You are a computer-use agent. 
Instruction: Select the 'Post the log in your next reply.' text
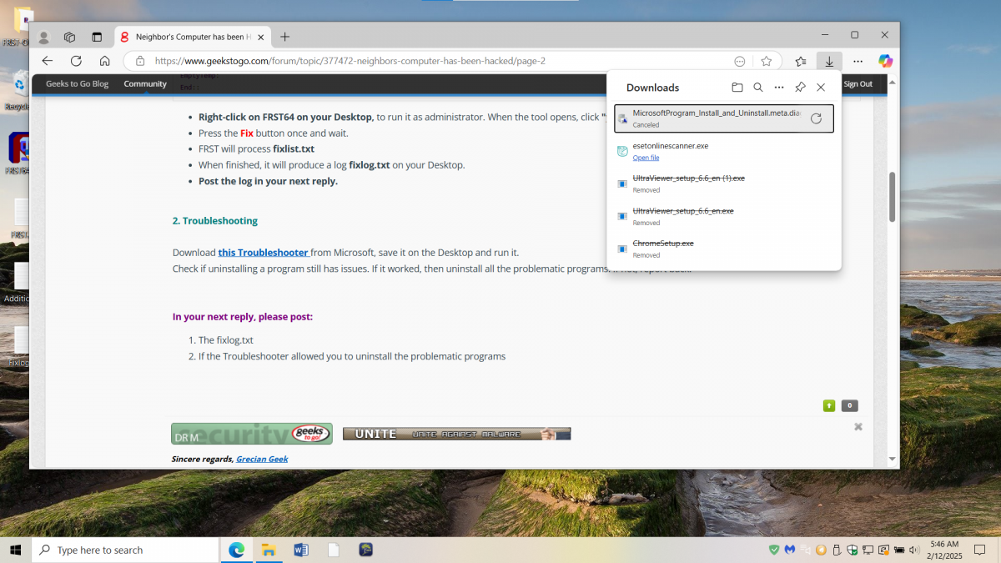click(x=268, y=181)
